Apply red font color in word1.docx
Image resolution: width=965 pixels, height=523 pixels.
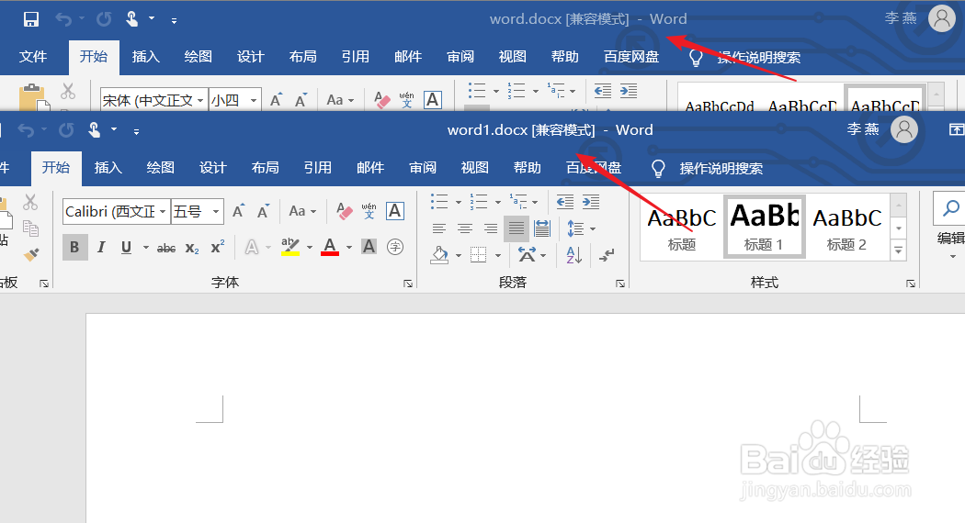[x=330, y=247]
